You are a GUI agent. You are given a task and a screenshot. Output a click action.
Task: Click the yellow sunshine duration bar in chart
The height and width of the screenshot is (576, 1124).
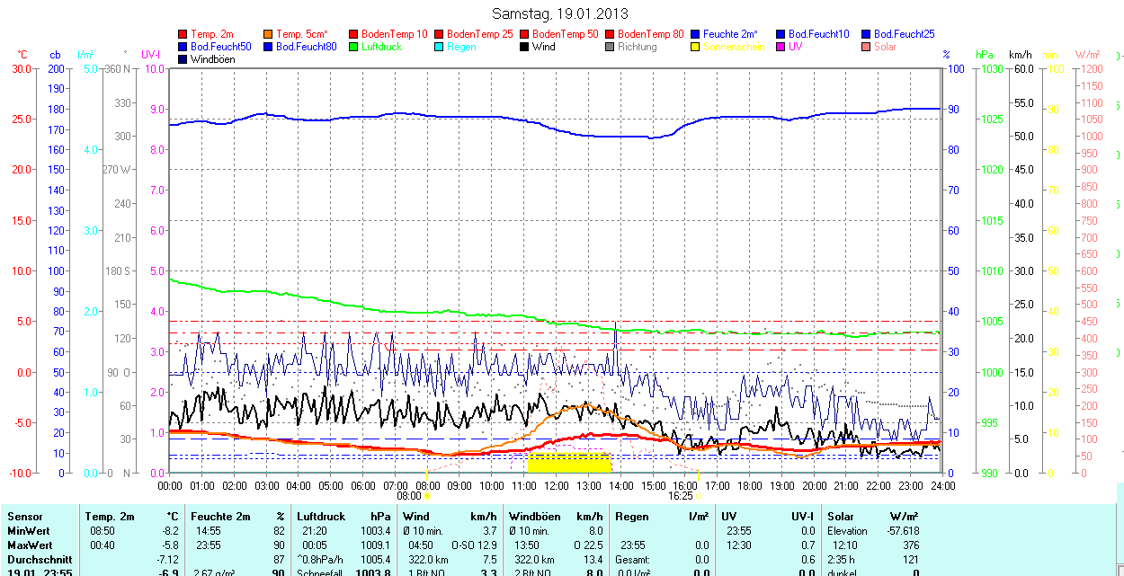pyautogui.click(x=569, y=463)
